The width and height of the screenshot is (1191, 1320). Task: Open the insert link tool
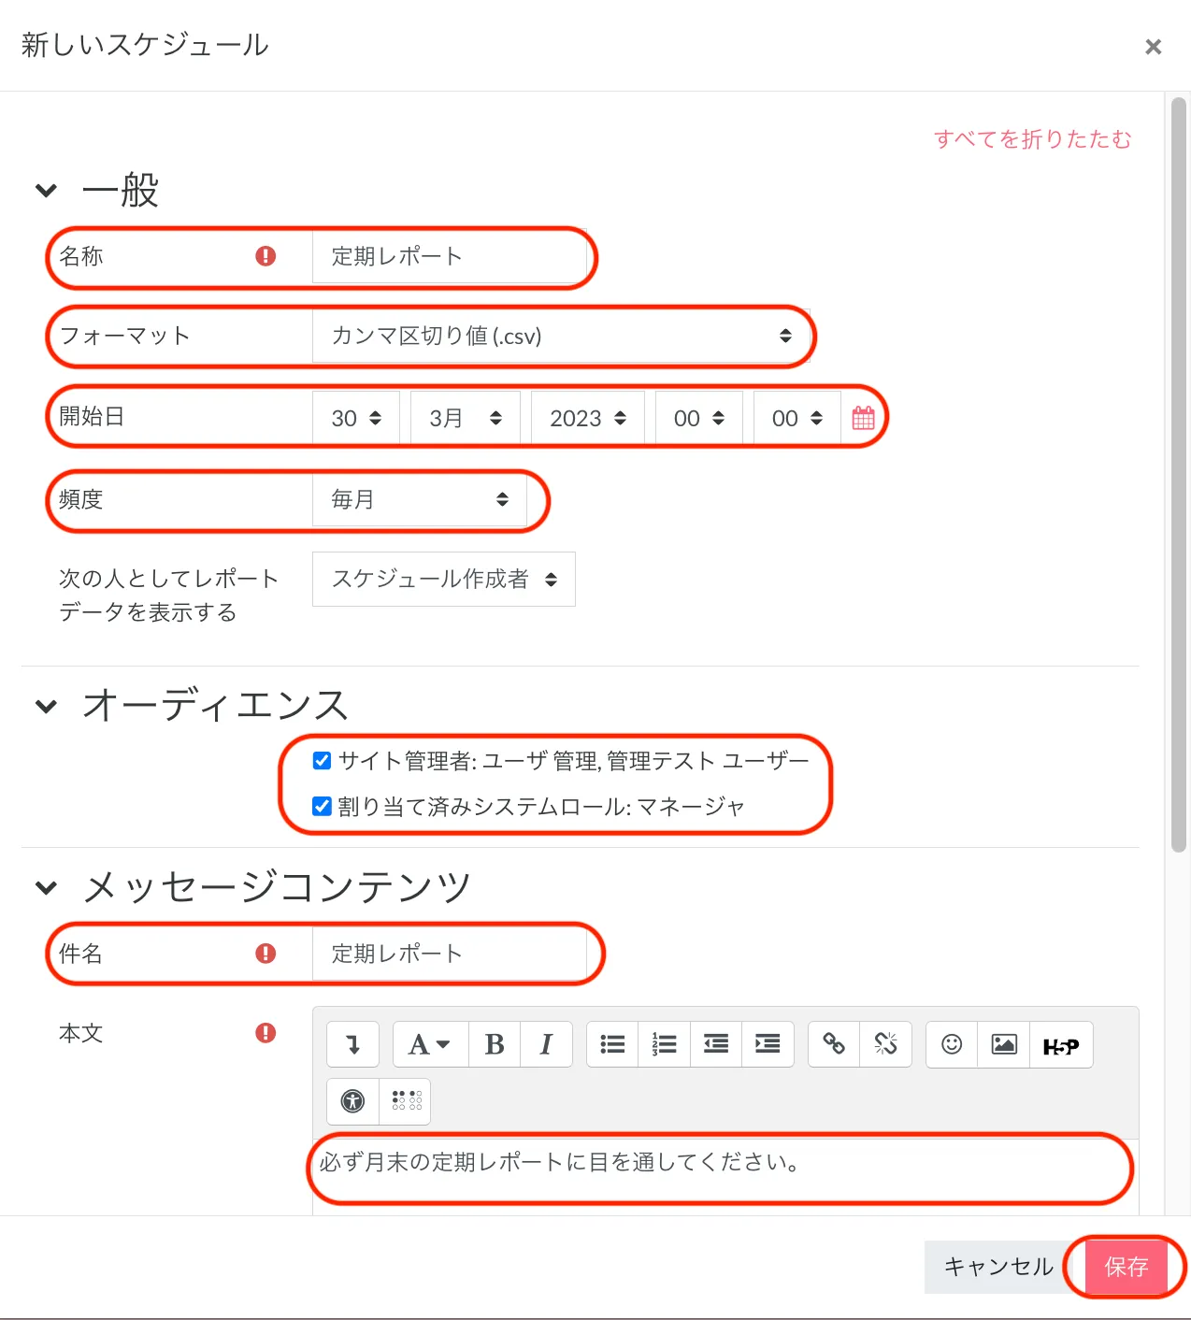click(834, 1044)
